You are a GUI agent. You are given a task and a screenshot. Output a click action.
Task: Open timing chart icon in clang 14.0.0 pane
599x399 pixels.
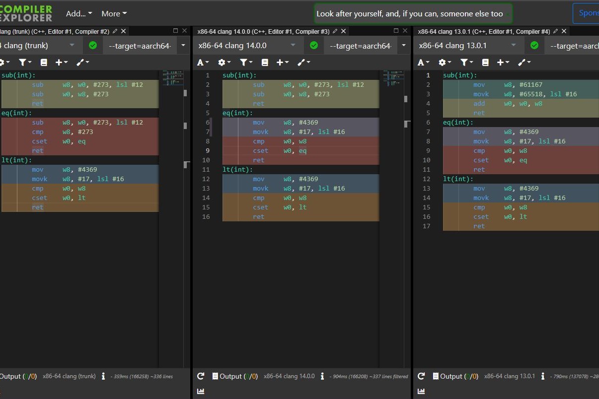click(x=201, y=391)
